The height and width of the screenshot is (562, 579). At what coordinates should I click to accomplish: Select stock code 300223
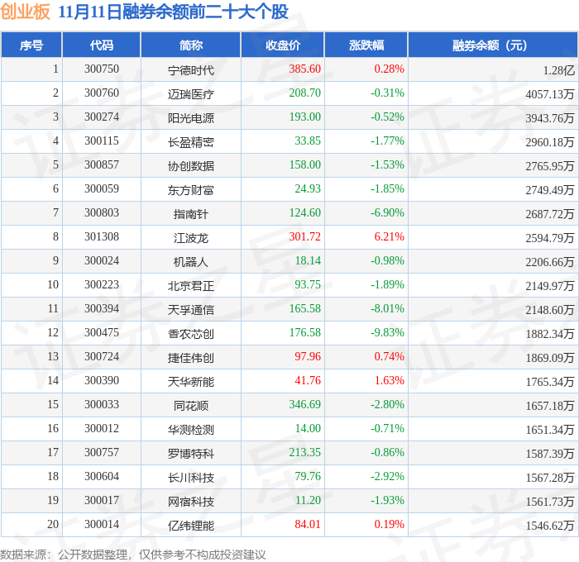click(x=102, y=284)
